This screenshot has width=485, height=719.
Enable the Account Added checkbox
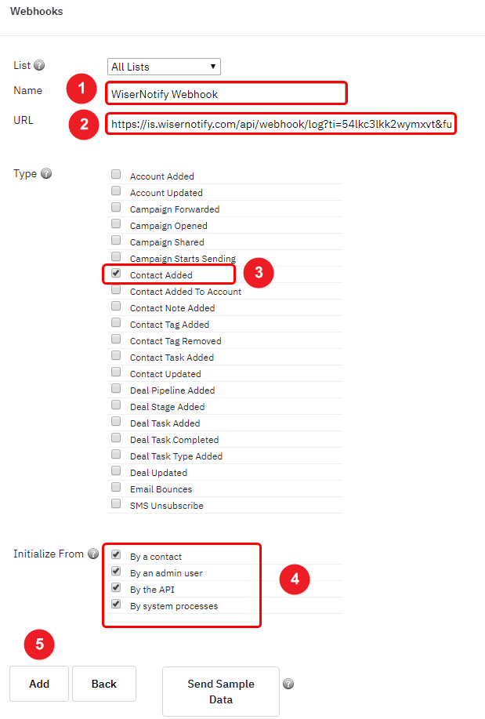(x=116, y=174)
